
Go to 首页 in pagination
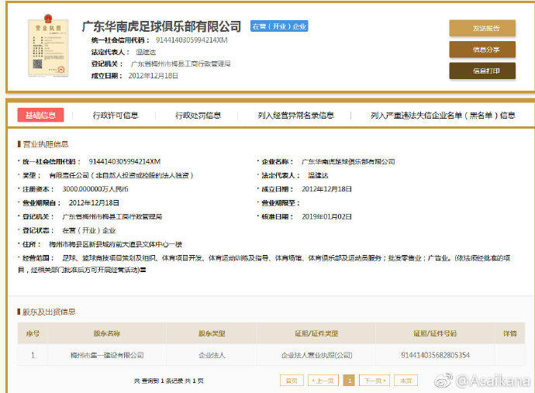292,381
